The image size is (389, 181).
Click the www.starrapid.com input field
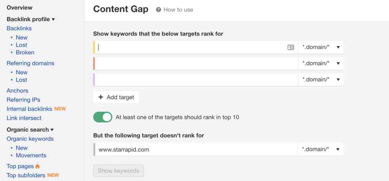pyautogui.click(x=196, y=149)
